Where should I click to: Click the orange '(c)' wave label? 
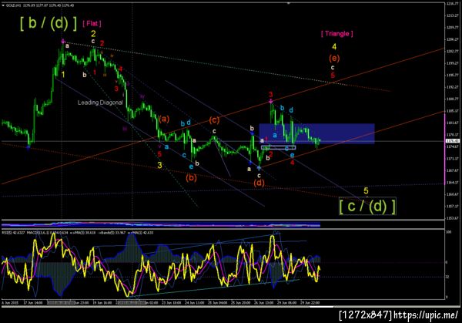[x=214, y=120]
